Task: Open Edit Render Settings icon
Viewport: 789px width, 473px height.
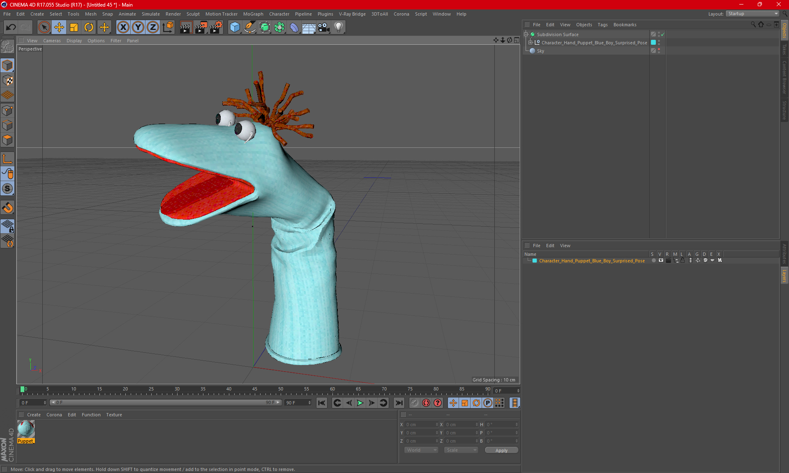Action: click(x=216, y=28)
